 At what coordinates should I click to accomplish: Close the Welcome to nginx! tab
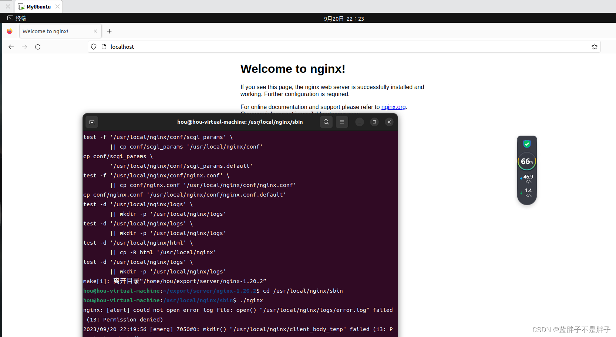coord(95,31)
